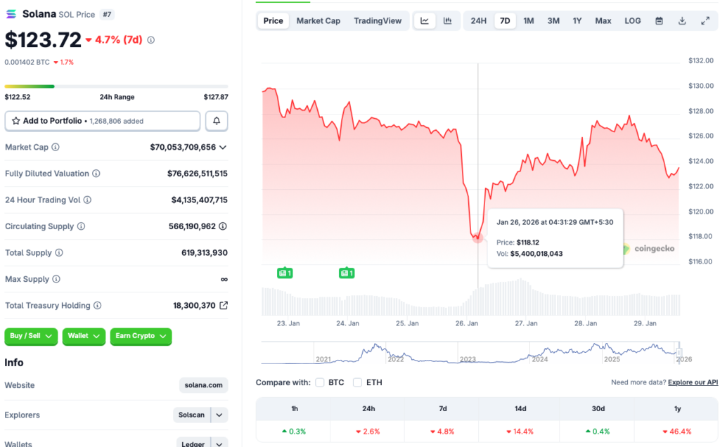
Task: Open the TradingView tab
Action: [x=378, y=20]
